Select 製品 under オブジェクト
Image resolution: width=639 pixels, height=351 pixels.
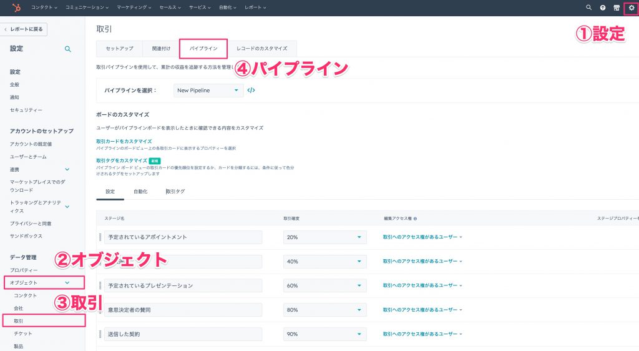pyautogui.click(x=18, y=346)
